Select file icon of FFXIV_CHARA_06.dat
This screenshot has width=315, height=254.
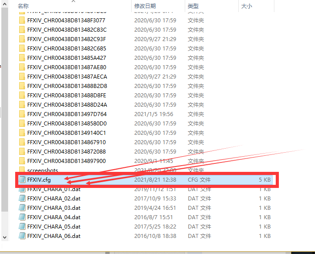click(22, 236)
